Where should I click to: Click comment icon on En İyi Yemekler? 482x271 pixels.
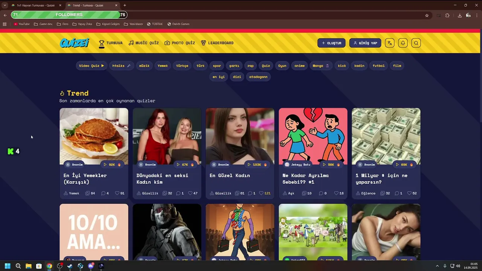click(103, 193)
